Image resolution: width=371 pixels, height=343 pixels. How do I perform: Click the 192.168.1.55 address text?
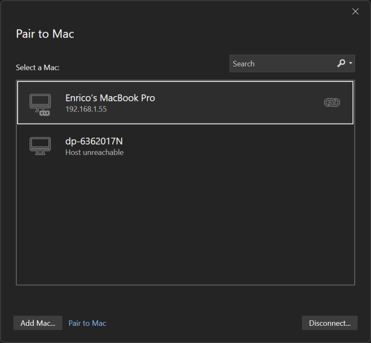point(86,109)
